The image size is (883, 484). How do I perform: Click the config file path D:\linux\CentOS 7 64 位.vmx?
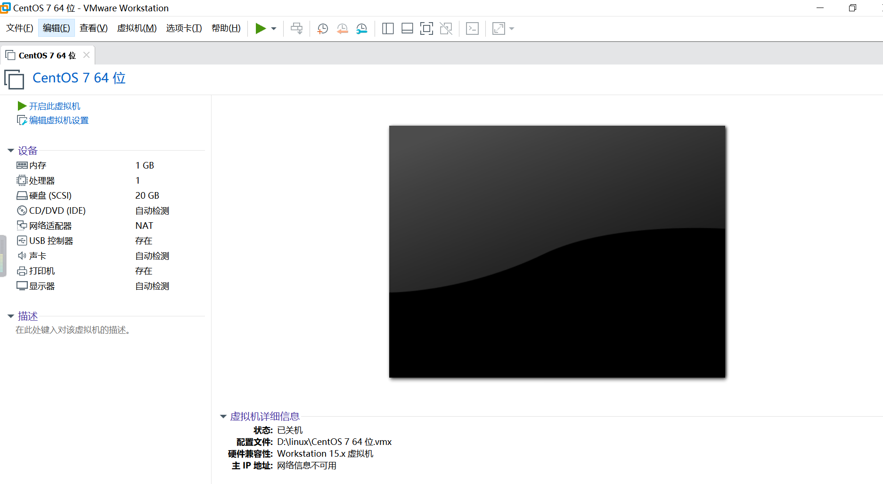[x=335, y=442]
